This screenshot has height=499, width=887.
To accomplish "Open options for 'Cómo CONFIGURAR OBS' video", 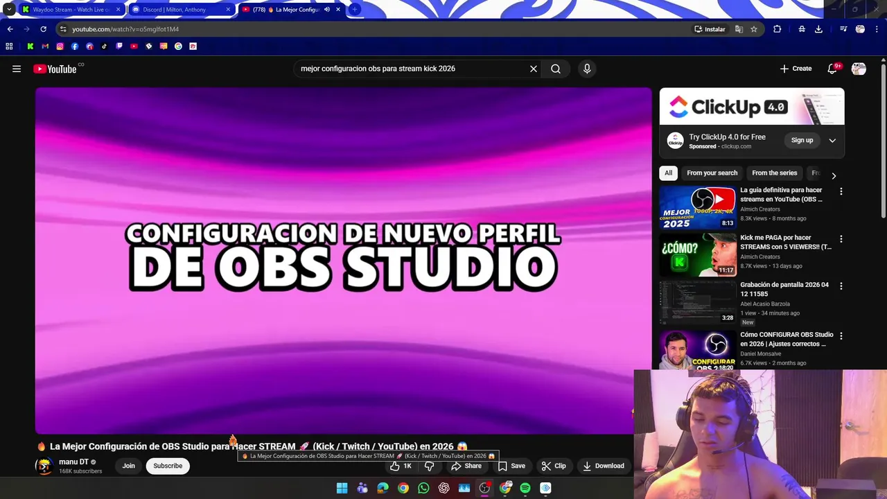I will (x=841, y=336).
